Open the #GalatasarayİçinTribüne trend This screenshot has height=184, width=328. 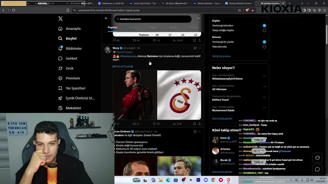tap(227, 79)
